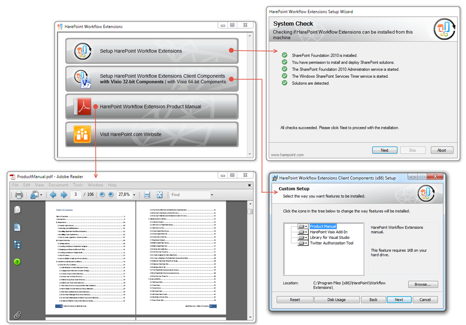Open the install dropdown icon for Library for Visual Studio

point(303,237)
